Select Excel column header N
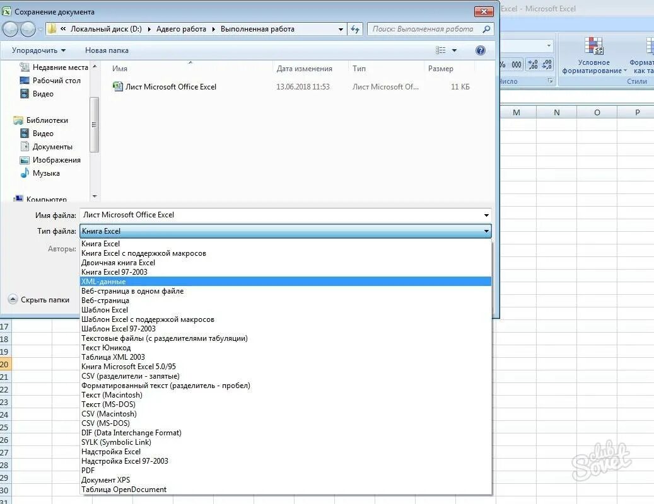The height and width of the screenshot is (504, 654). (x=556, y=113)
